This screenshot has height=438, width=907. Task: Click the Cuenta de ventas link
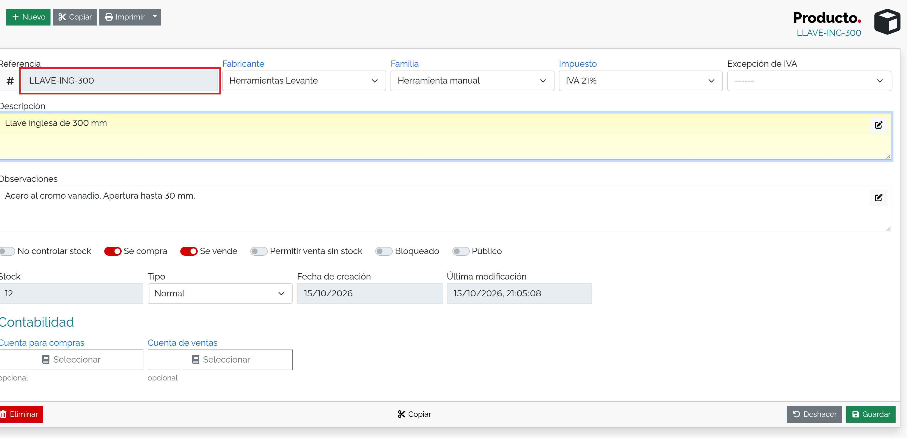point(182,343)
